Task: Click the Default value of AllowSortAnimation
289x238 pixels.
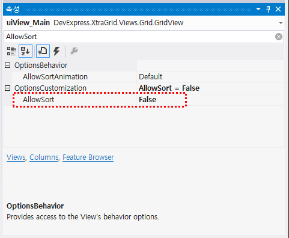Action: point(151,77)
